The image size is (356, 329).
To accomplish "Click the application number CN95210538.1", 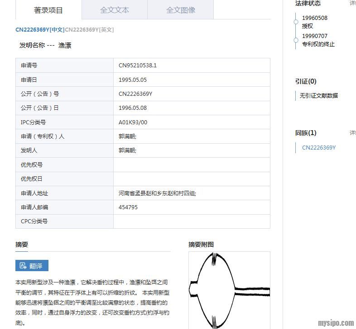I will pyautogui.click(x=138, y=66).
